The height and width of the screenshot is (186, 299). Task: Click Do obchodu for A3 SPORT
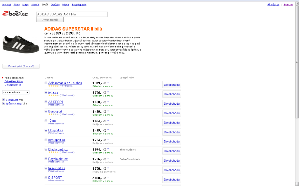click(x=172, y=104)
